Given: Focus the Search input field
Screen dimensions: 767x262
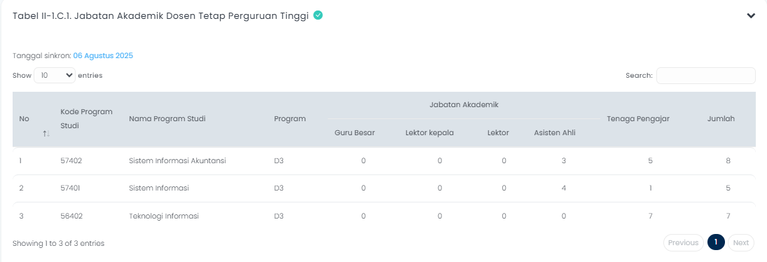Looking at the screenshot, I should tap(706, 75).
